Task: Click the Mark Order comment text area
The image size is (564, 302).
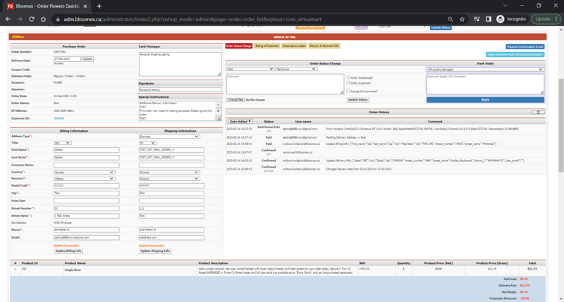Action: pyautogui.click(x=485, y=84)
